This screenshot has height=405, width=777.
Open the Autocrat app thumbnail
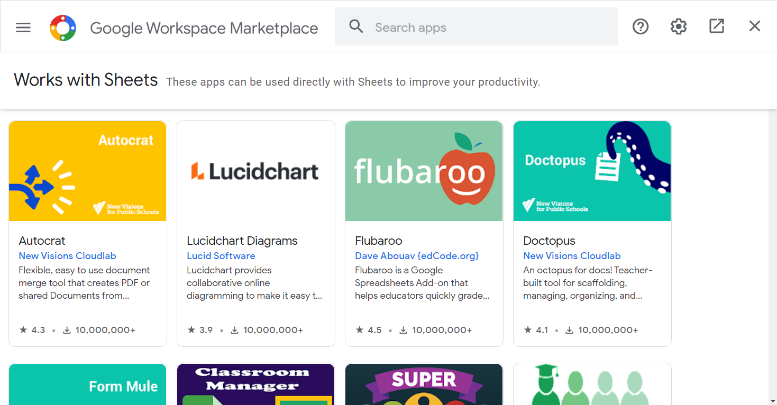(x=88, y=171)
